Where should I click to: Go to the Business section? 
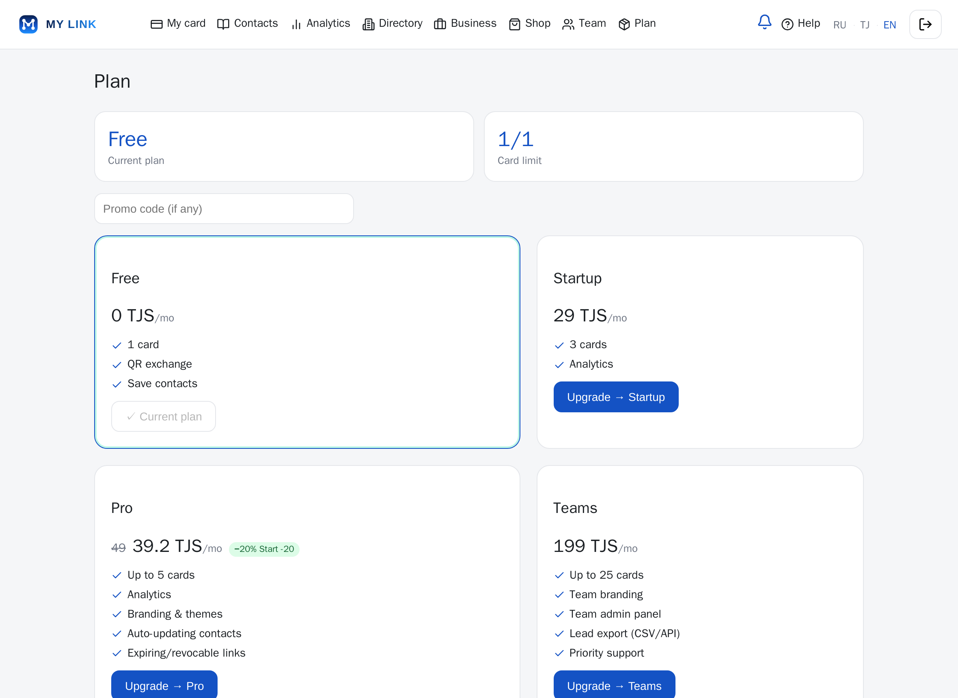(465, 24)
